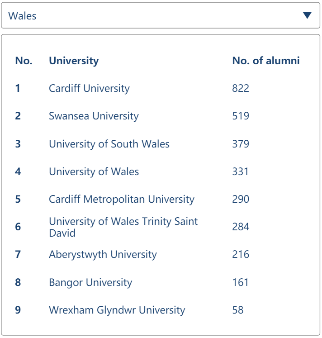
Task: Click the No. column header
Action: point(24,61)
